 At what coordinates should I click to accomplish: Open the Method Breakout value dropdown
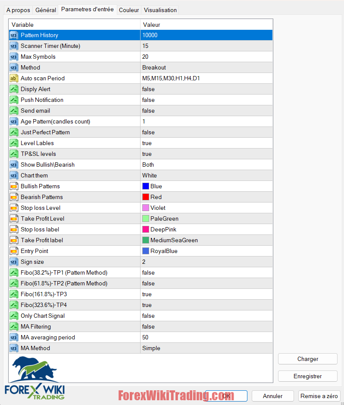click(206, 67)
